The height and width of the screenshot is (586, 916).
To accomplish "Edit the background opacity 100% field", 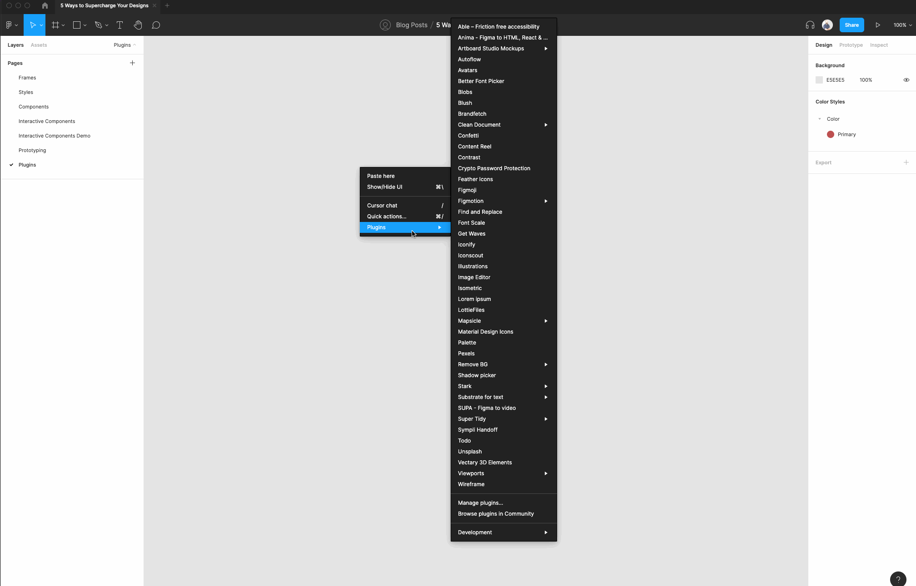I will click(x=866, y=80).
